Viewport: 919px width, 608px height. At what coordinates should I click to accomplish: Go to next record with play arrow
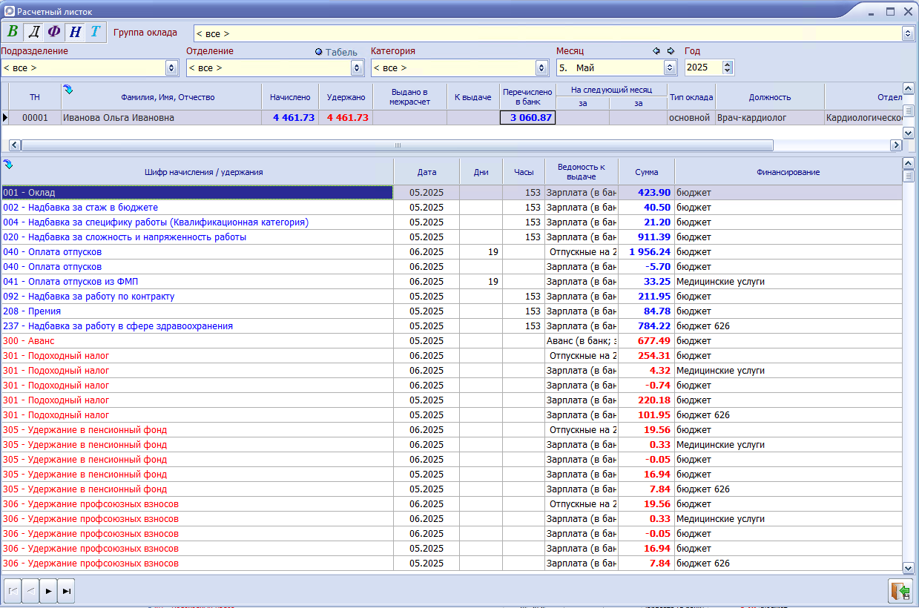click(x=48, y=591)
